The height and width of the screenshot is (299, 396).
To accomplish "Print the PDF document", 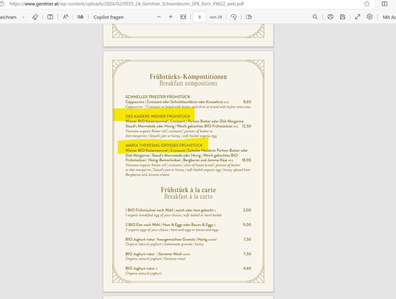I will pyautogui.click(x=330, y=17).
